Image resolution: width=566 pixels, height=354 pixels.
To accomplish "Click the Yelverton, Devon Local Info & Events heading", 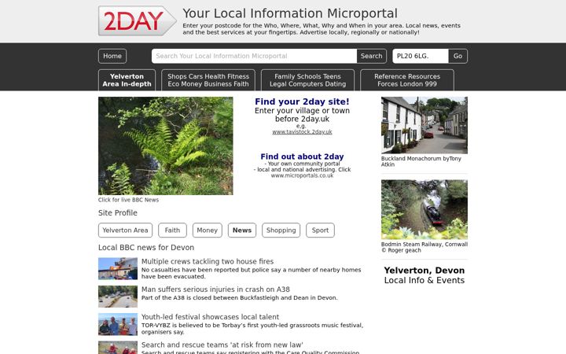I will (424, 275).
